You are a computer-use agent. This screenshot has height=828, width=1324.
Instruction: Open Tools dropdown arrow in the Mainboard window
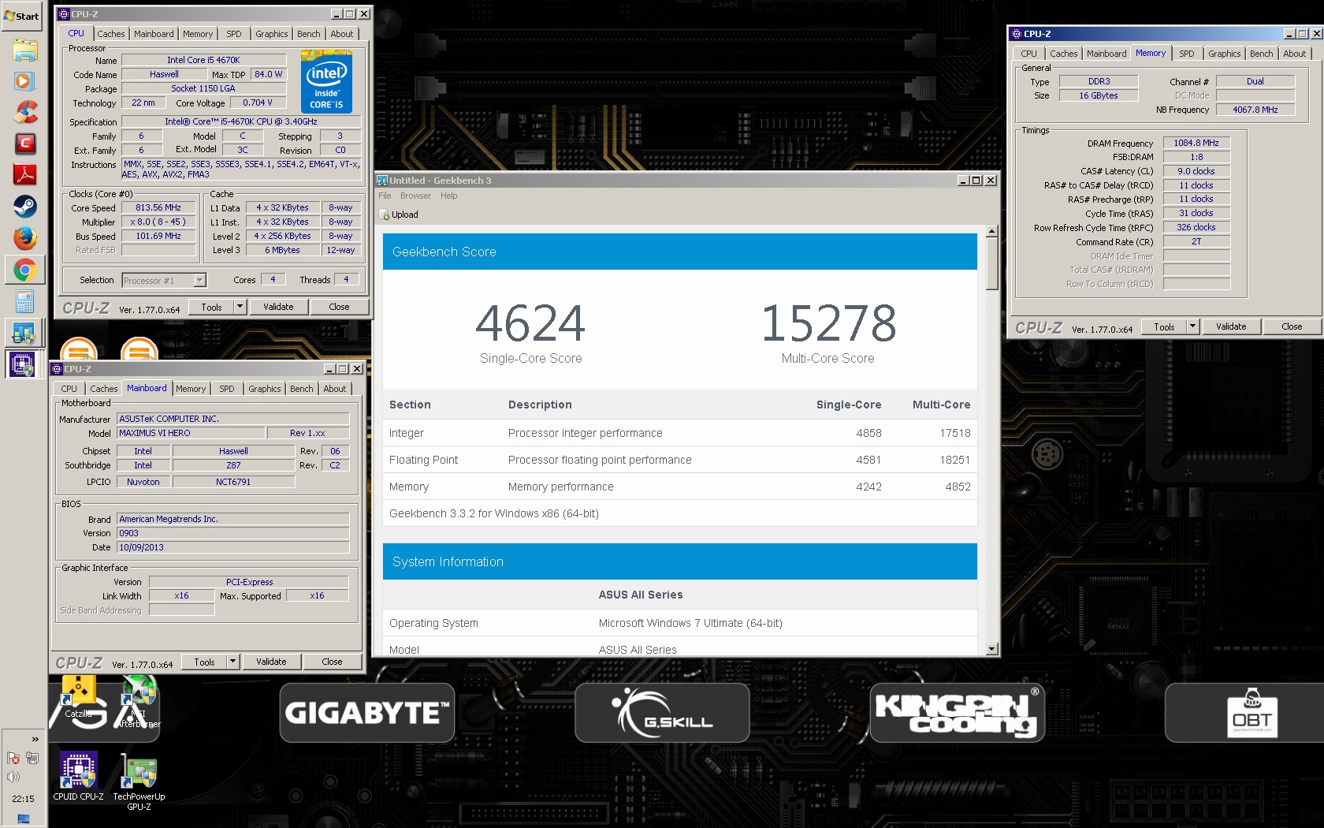tap(232, 662)
